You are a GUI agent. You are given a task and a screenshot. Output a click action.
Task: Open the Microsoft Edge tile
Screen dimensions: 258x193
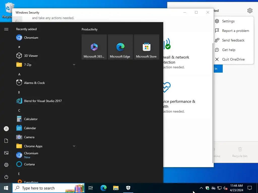coord(120,47)
